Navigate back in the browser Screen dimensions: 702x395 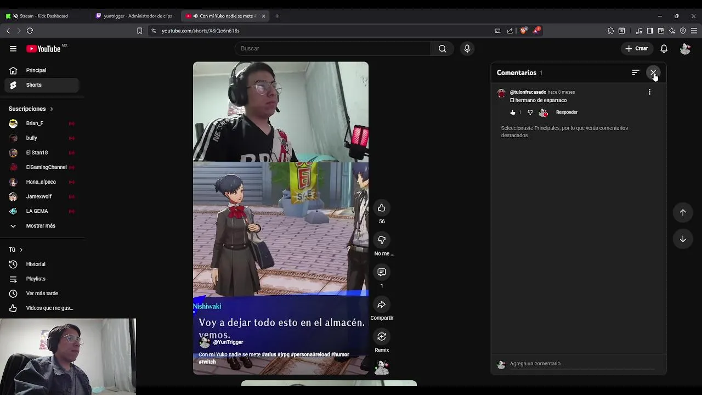(x=8, y=31)
